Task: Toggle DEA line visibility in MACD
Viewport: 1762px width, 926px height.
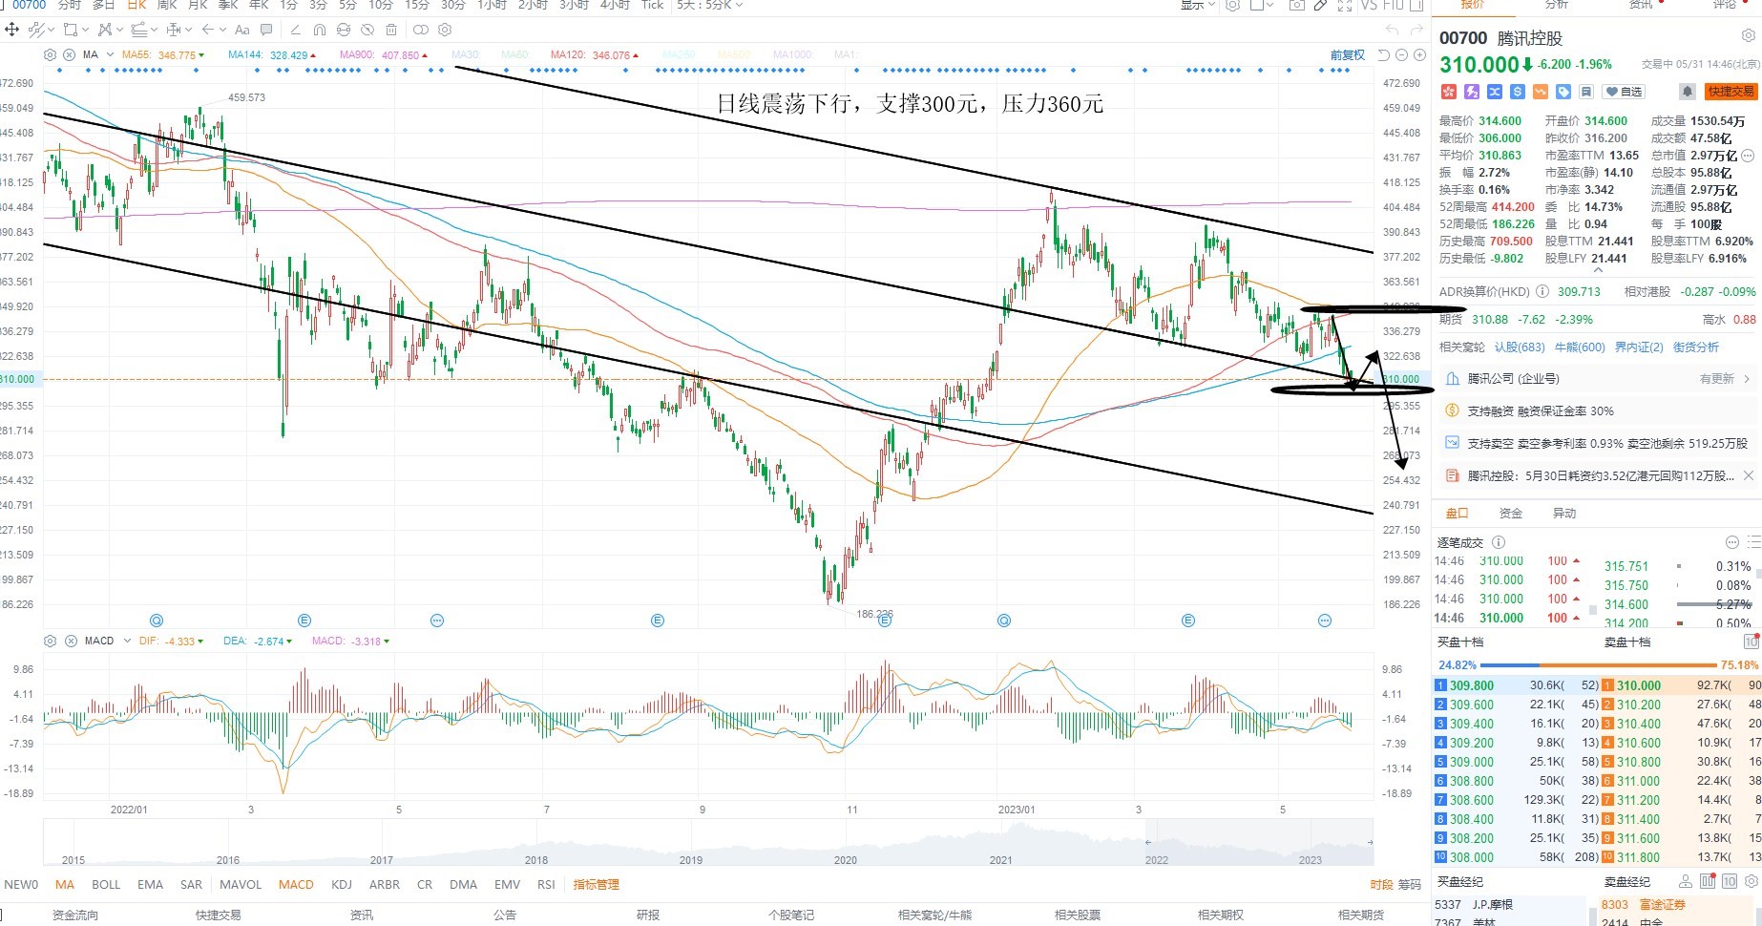Action: tap(258, 642)
